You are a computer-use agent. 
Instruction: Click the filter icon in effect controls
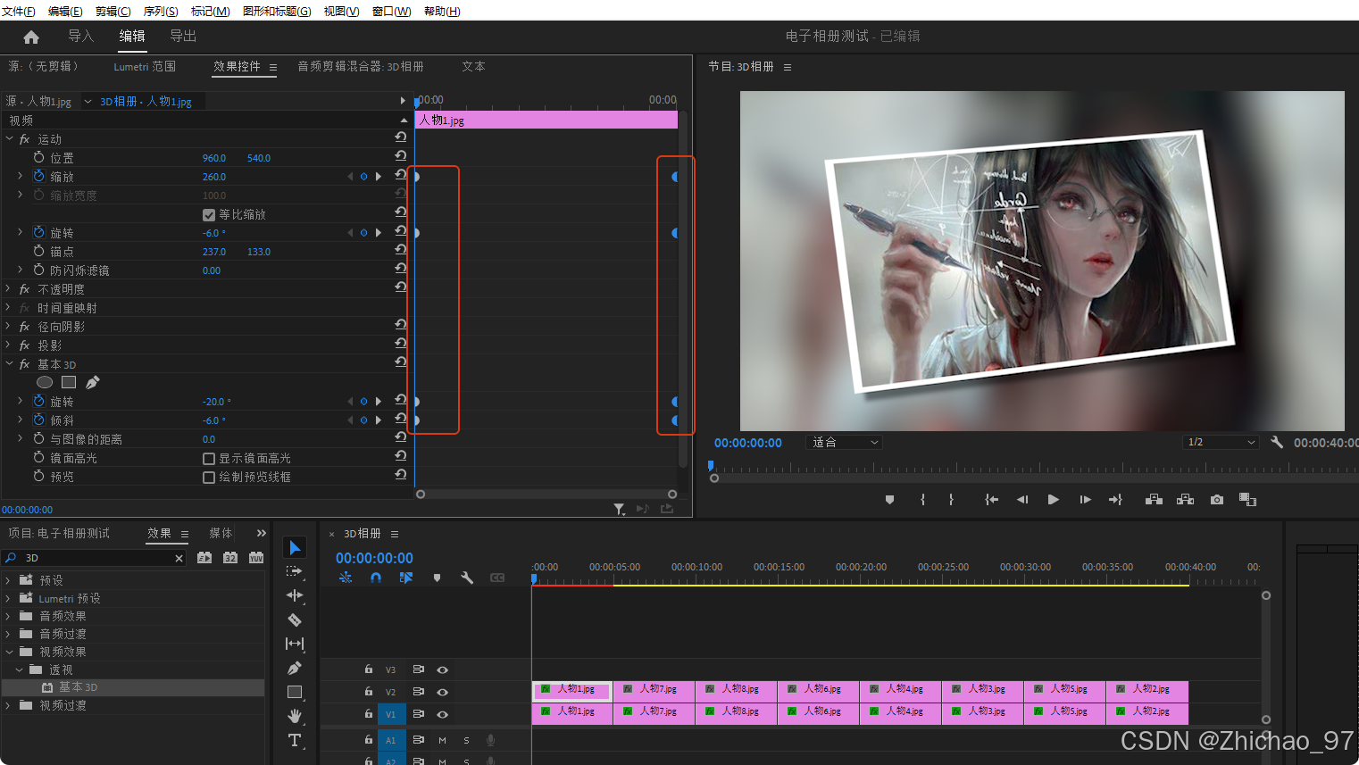coord(619,509)
